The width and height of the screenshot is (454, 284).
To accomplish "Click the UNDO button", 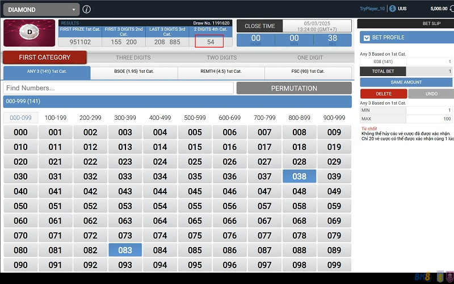I will coord(430,94).
